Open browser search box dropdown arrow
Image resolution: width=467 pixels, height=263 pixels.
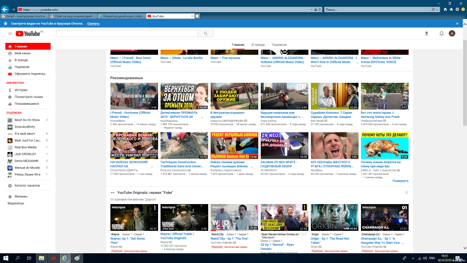pyautogui.click(x=437, y=10)
